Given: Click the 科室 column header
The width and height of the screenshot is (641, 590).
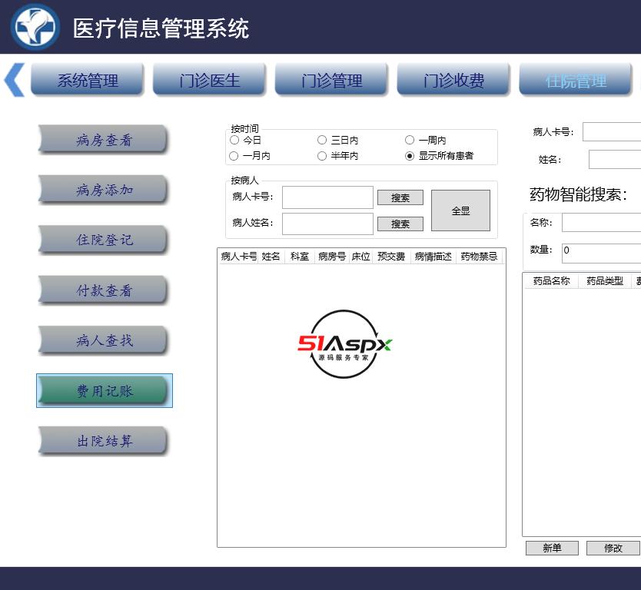Looking at the screenshot, I should (x=300, y=256).
